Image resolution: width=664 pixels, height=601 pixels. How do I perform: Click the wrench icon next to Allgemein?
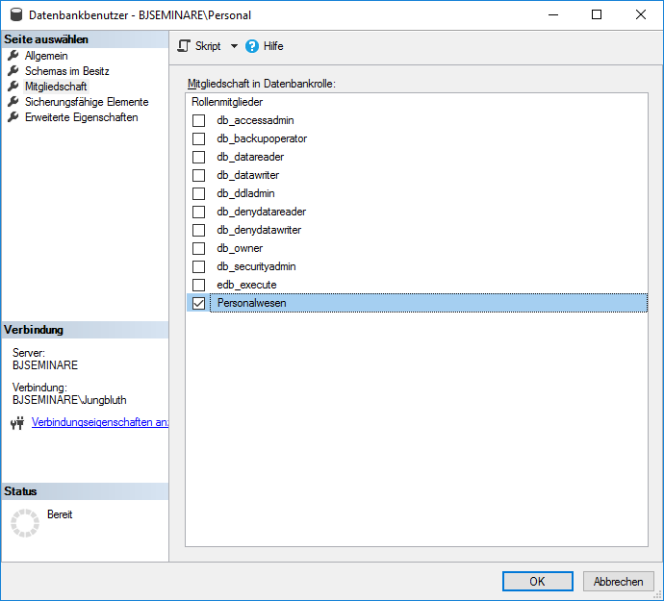point(13,56)
